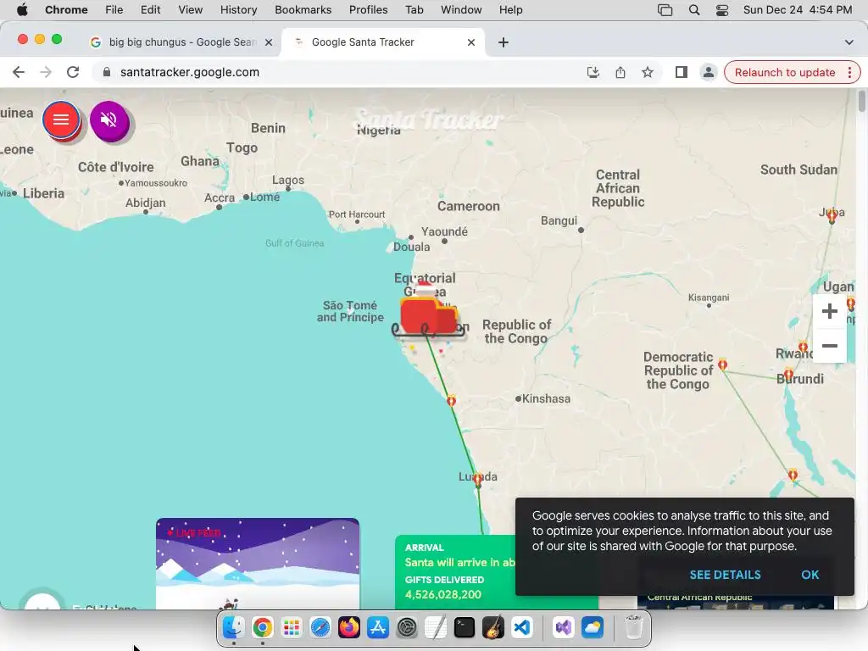Expand the tab search chevron
The image size is (868, 651).
pos(849,42)
